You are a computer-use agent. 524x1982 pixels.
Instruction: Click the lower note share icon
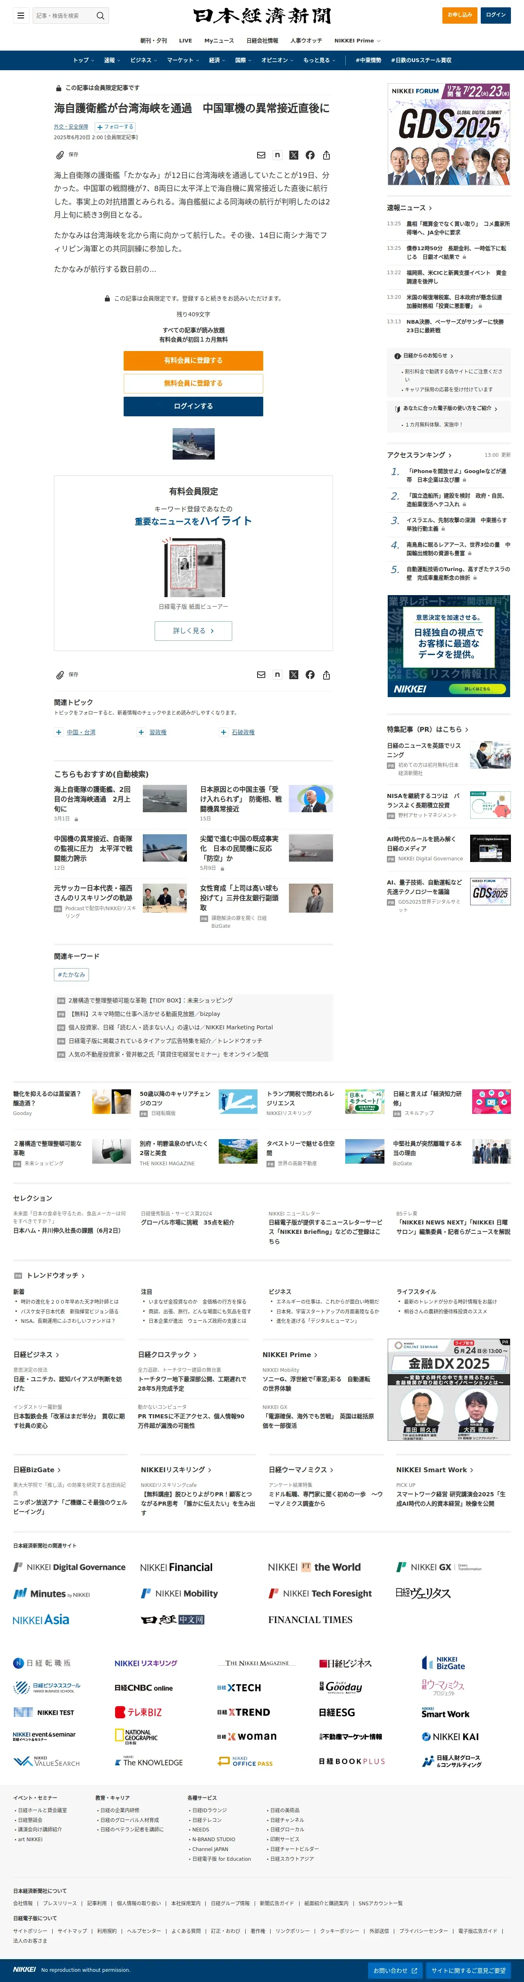(x=277, y=675)
